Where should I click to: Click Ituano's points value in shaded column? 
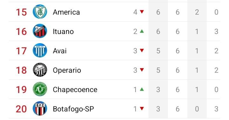click(x=158, y=31)
